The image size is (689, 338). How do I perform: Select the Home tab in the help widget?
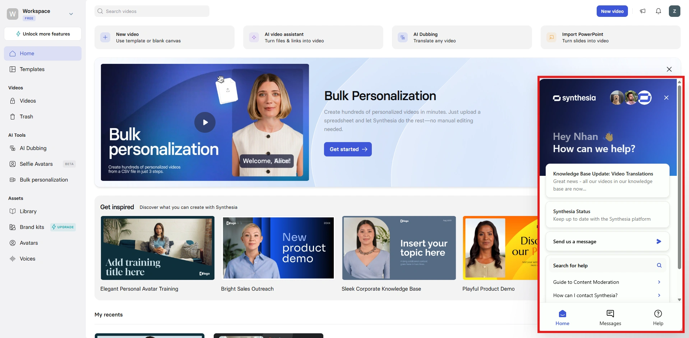(x=563, y=318)
